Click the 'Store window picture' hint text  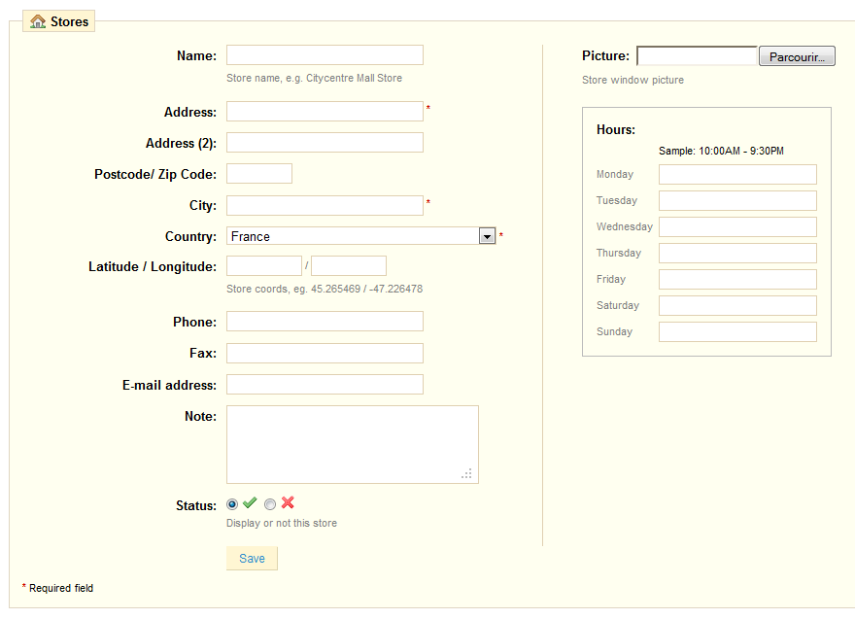[633, 81]
